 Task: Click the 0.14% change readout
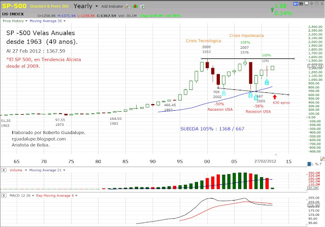click(283, 13)
